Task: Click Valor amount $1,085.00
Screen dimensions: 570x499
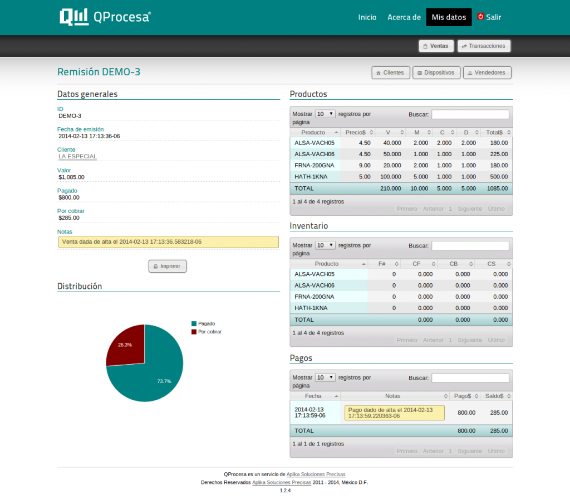Action: [71, 177]
